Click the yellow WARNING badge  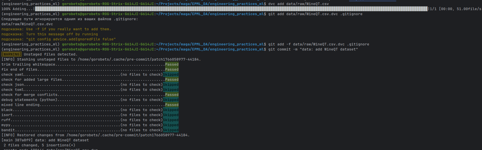pos(11,54)
